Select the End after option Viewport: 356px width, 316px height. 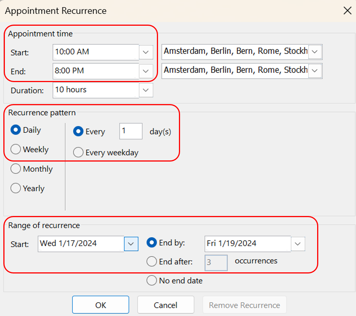click(152, 262)
